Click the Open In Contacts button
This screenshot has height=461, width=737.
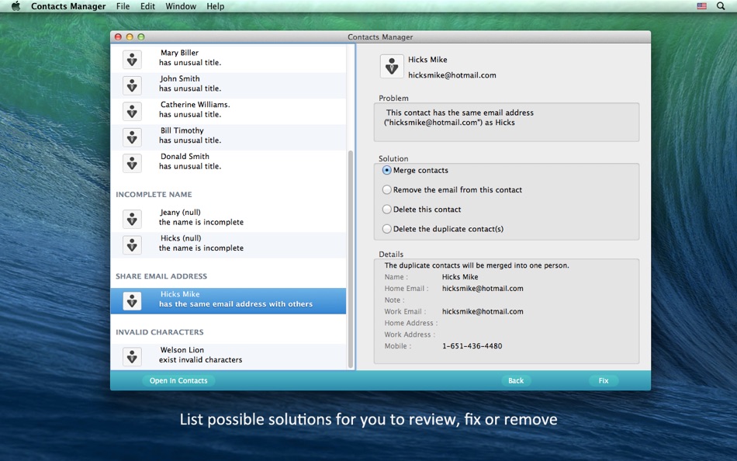pyautogui.click(x=178, y=380)
